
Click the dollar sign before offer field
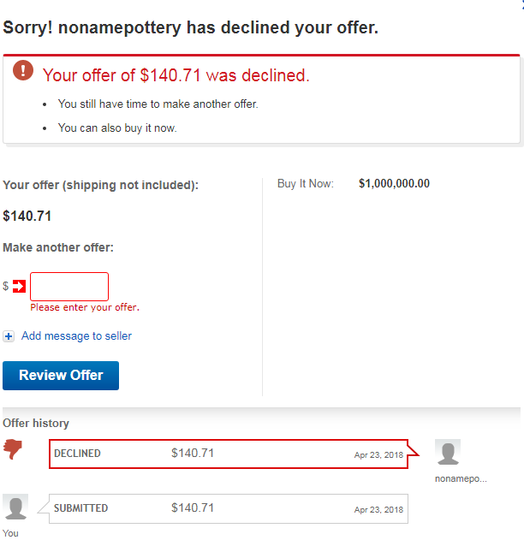pyautogui.click(x=5, y=286)
